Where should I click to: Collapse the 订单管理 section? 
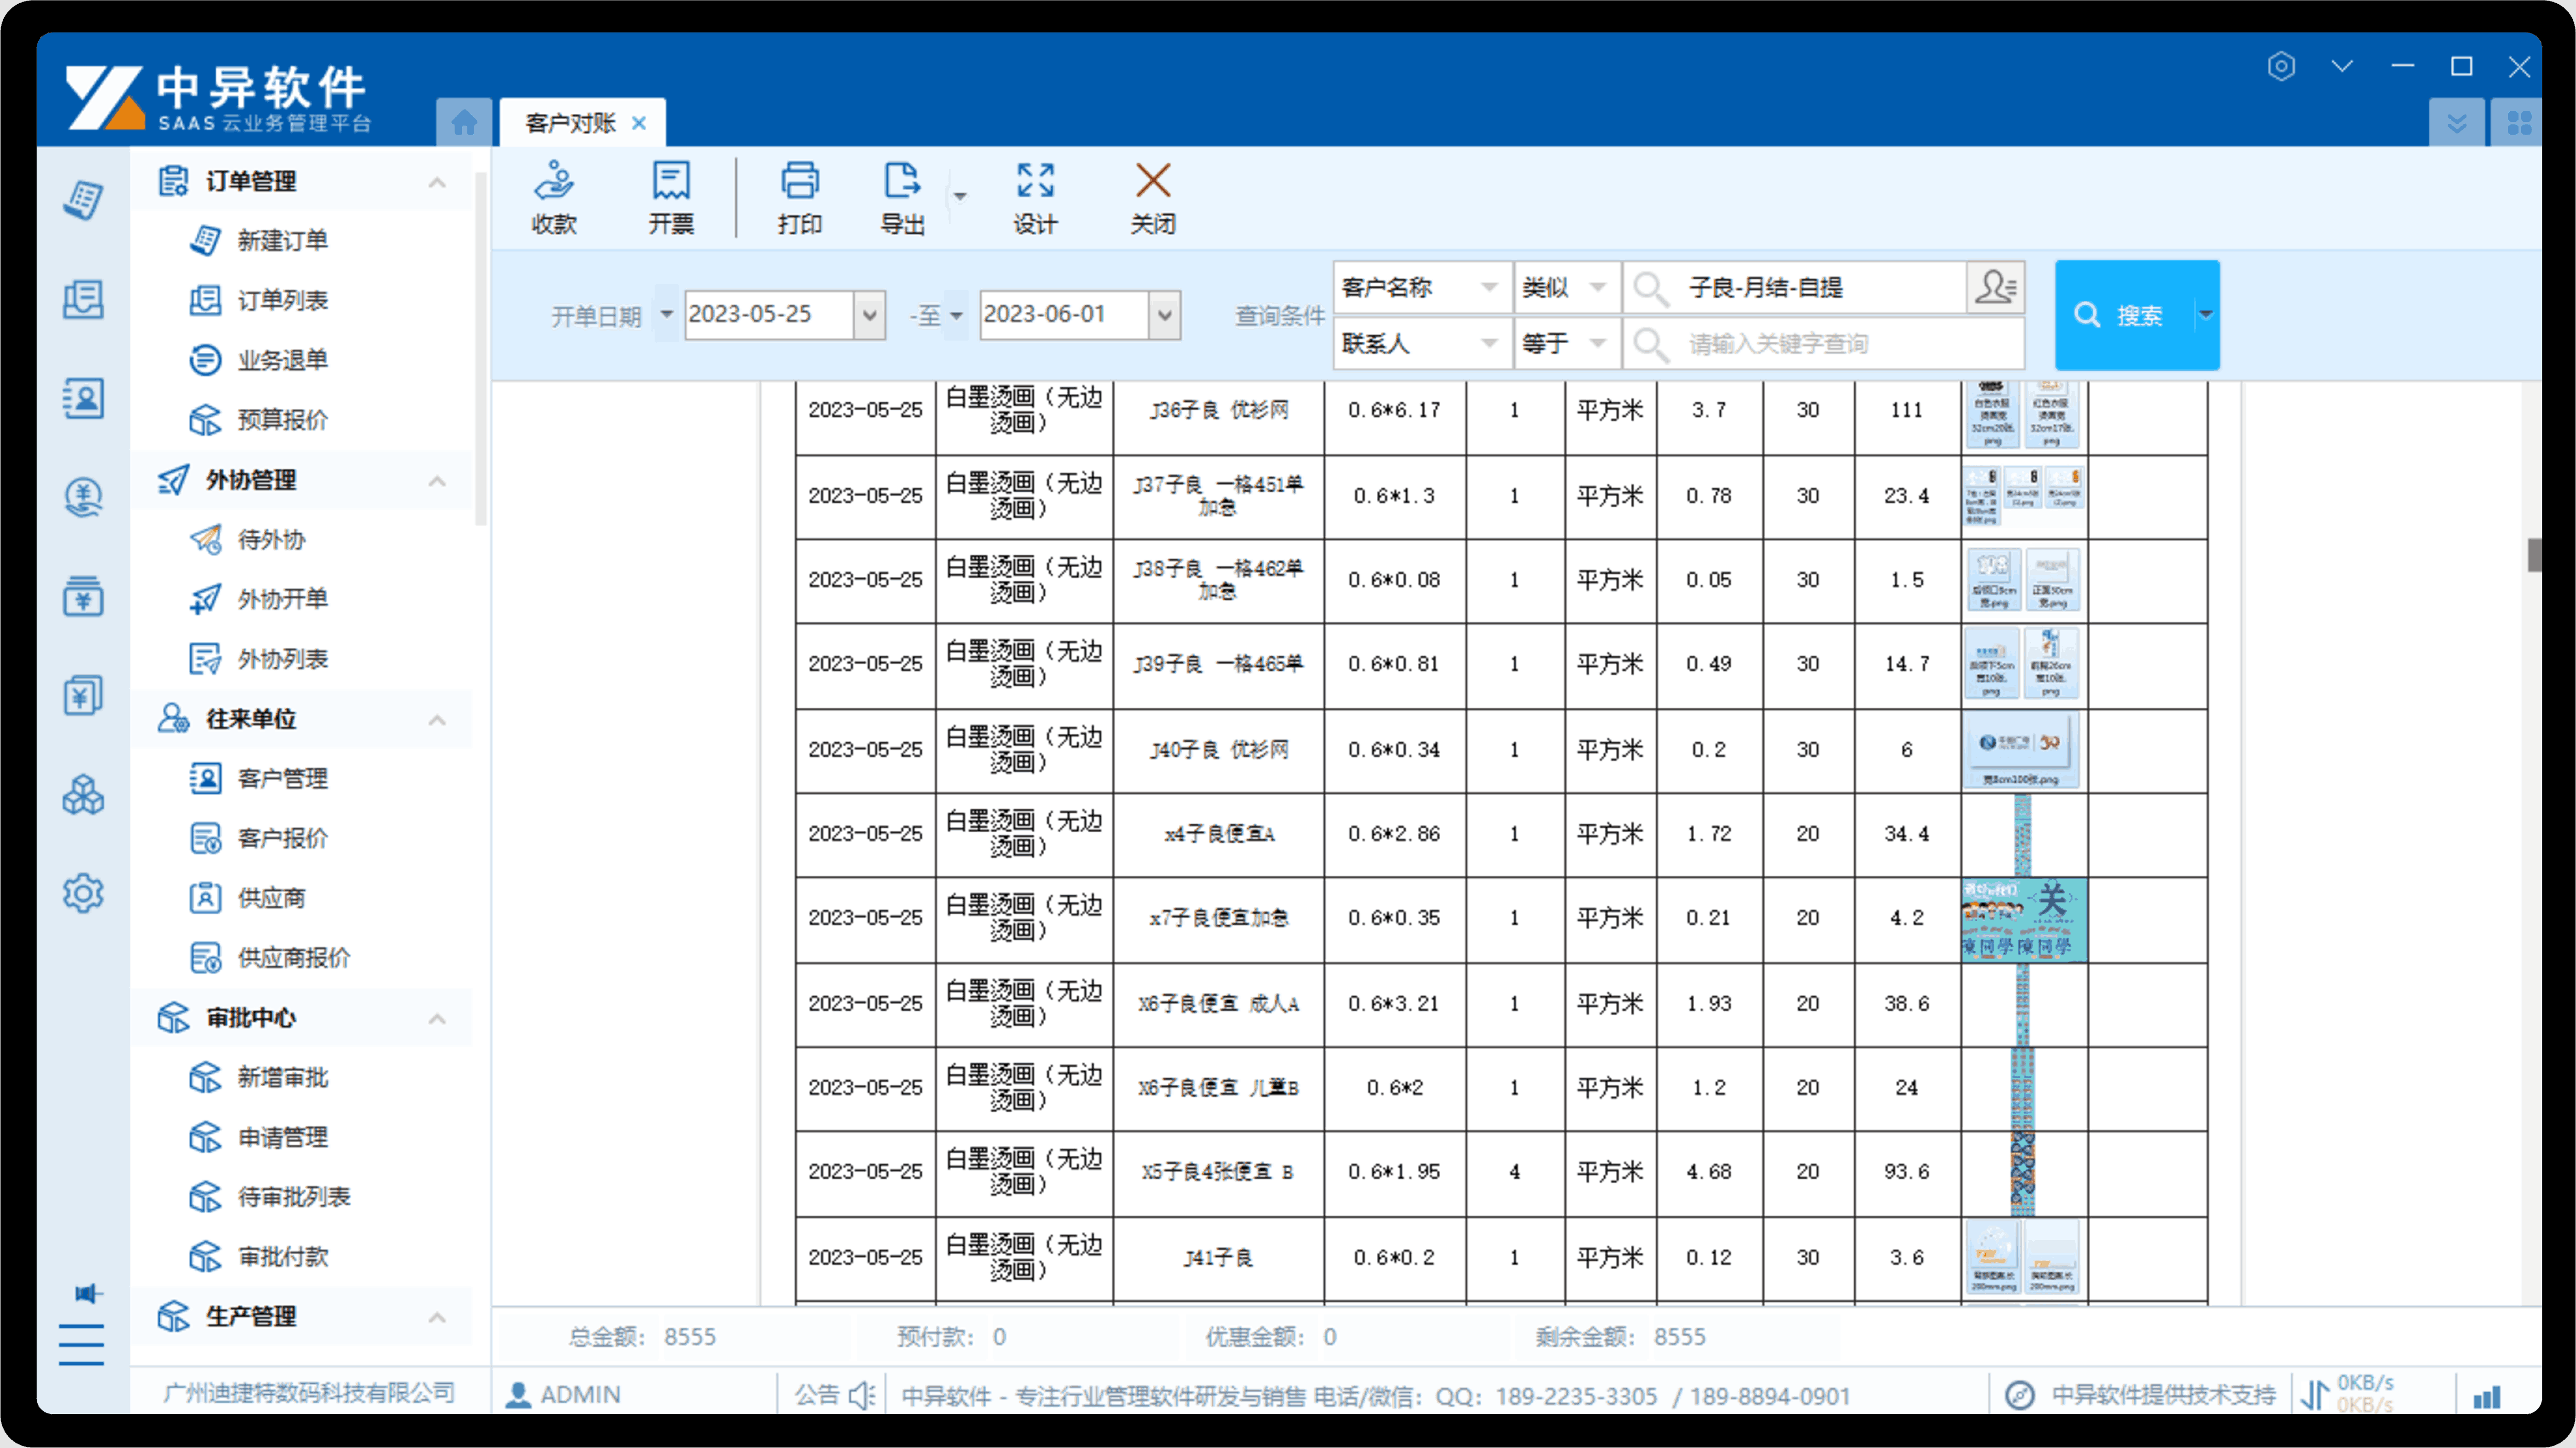437,182
